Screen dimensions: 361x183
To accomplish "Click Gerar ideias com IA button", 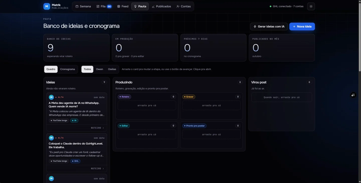I will tap(269, 26).
